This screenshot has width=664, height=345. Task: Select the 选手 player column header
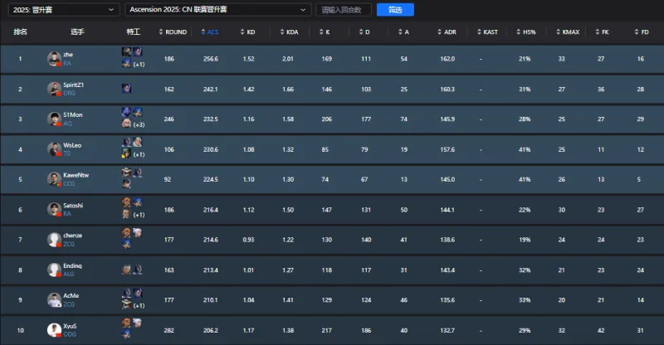point(77,32)
